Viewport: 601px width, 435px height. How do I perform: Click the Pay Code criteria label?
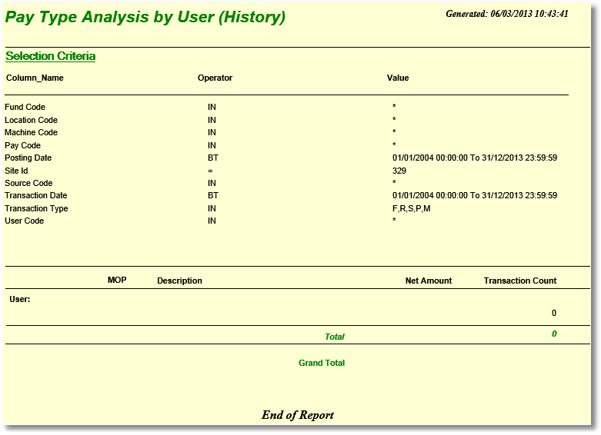coord(22,145)
